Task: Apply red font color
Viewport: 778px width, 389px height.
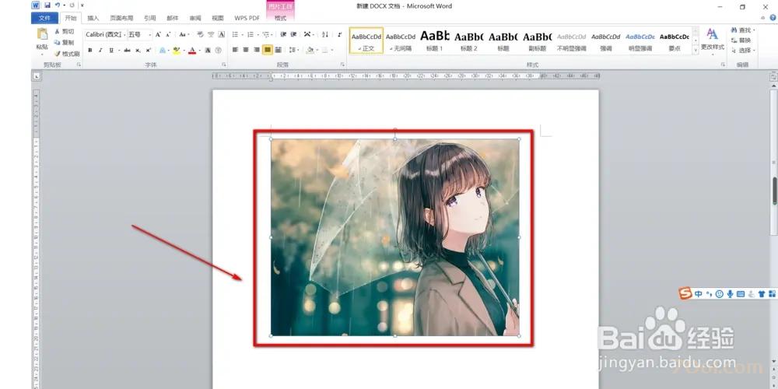Action: point(192,50)
